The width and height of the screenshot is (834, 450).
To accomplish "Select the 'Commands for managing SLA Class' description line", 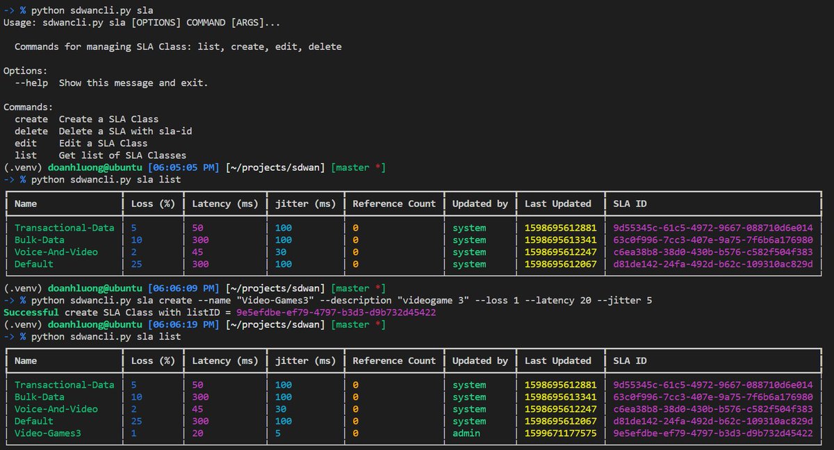I will (x=178, y=47).
